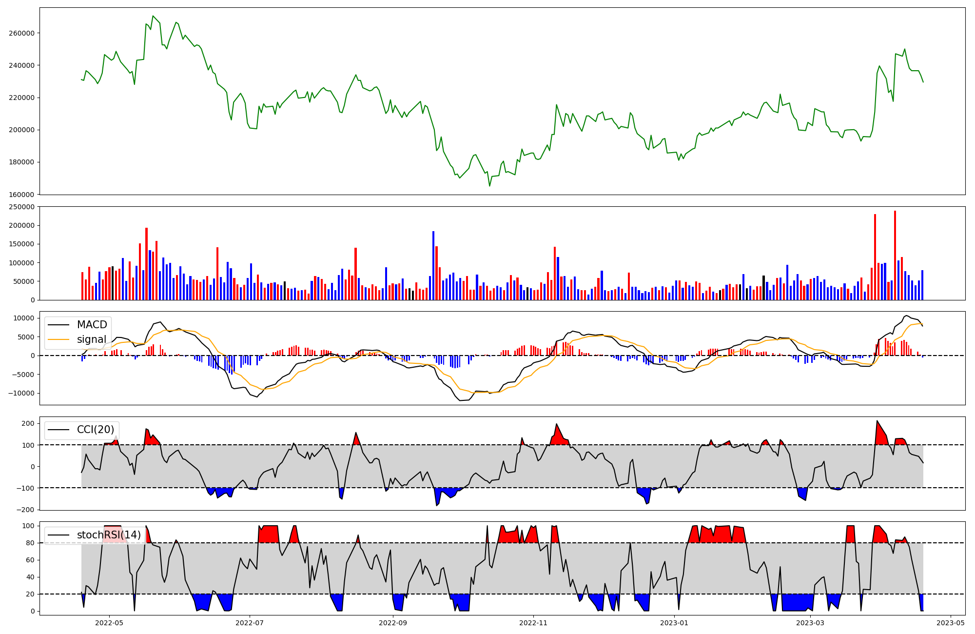This screenshot has width=975, height=634.
Task: Click the 260000 price axis tick label
Action: coord(21,33)
